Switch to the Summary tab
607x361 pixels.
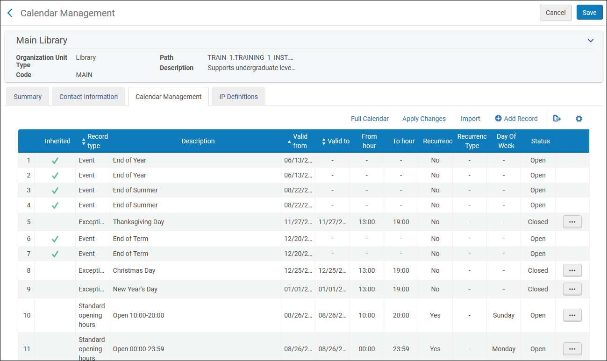(28, 97)
